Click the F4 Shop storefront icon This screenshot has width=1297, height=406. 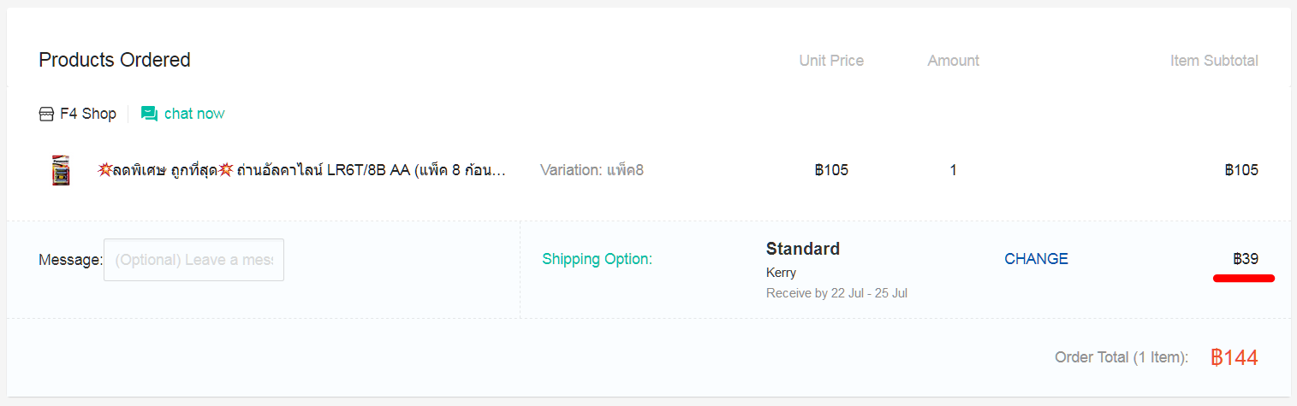(46, 114)
